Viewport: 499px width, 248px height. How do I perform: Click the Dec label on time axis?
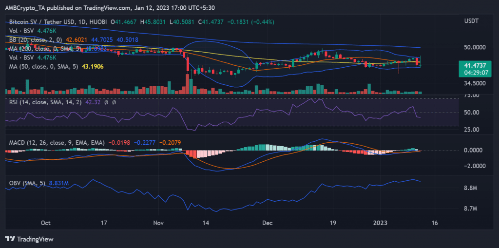coord(268,223)
